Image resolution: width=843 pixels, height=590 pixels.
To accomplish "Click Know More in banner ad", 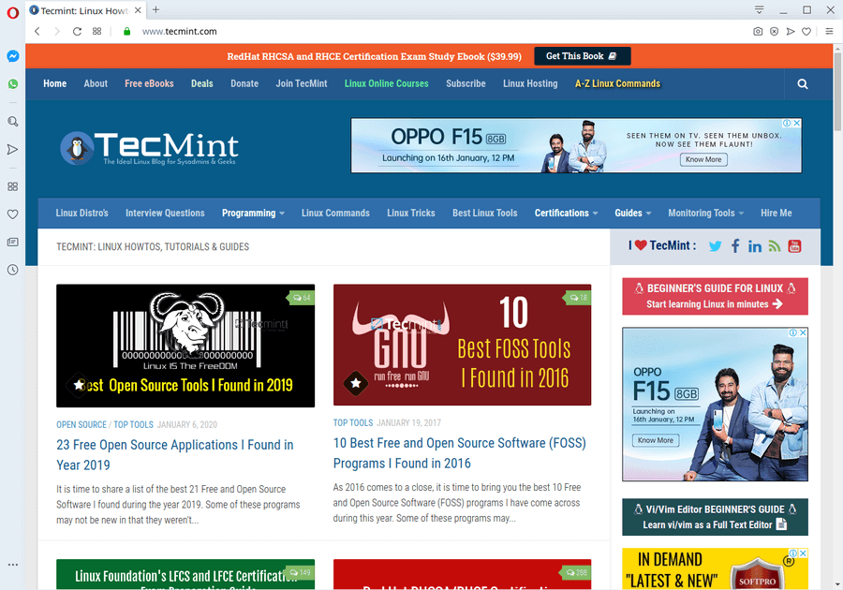I will 703,159.
